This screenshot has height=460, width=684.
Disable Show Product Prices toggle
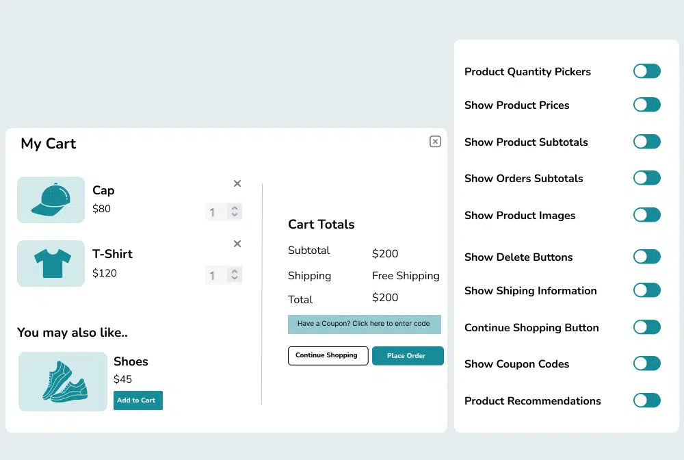pyautogui.click(x=646, y=105)
